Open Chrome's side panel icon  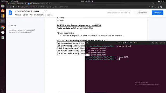point(158,7)
